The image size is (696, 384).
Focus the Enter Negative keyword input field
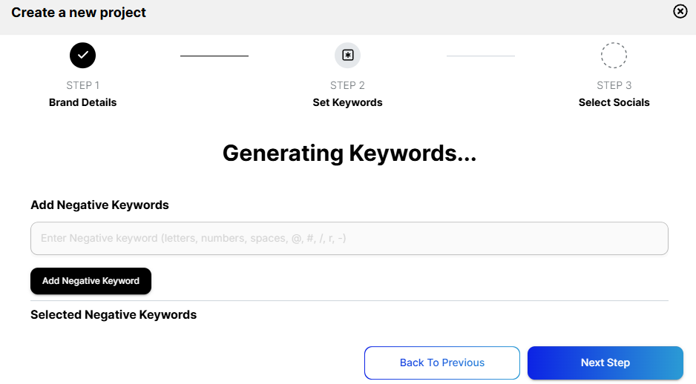pos(349,239)
